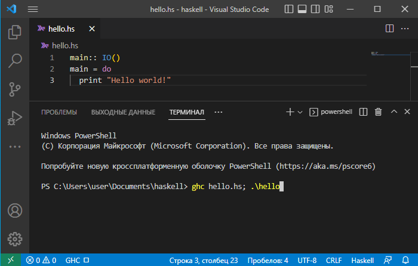The width and height of the screenshot is (418, 266).
Task: Split the terminal pane
Action: (x=363, y=112)
